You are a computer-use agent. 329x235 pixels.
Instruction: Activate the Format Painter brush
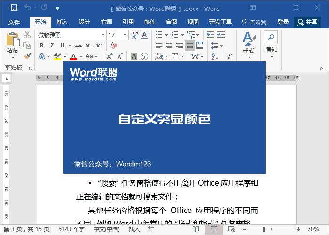tap(27, 56)
